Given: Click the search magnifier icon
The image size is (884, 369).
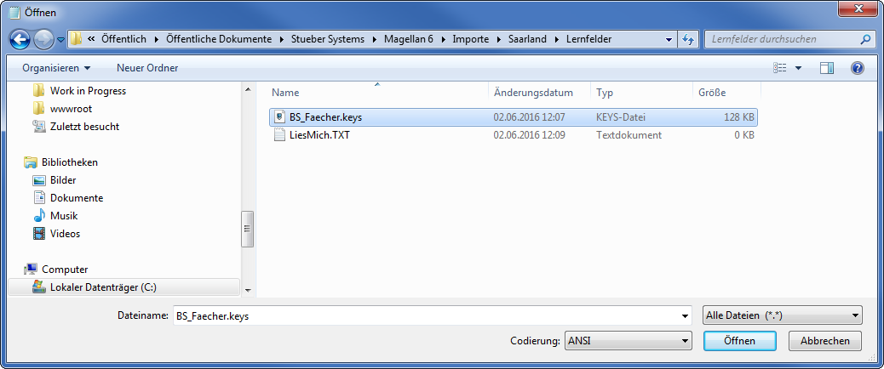Looking at the screenshot, I should click(864, 39).
